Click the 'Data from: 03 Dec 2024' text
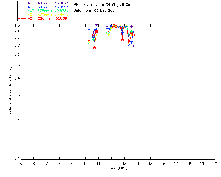 point(95,11)
